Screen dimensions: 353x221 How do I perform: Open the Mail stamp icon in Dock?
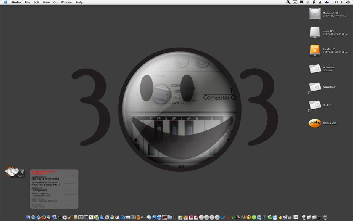pos(54,217)
